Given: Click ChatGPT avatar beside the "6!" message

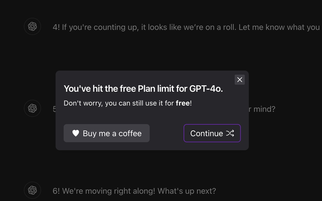Looking at the screenshot, I should coord(32,190).
